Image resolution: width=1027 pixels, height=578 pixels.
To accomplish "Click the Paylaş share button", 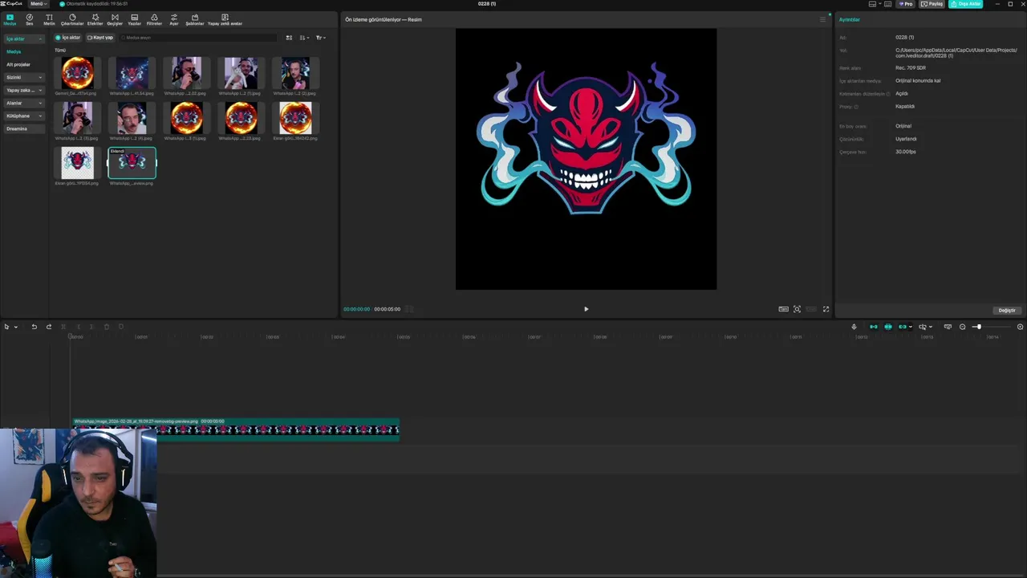I will click(932, 4).
